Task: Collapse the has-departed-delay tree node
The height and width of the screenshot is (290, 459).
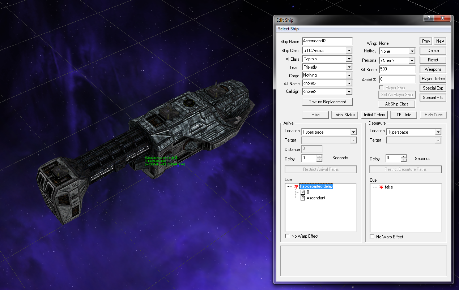Action: click(289, 187)
